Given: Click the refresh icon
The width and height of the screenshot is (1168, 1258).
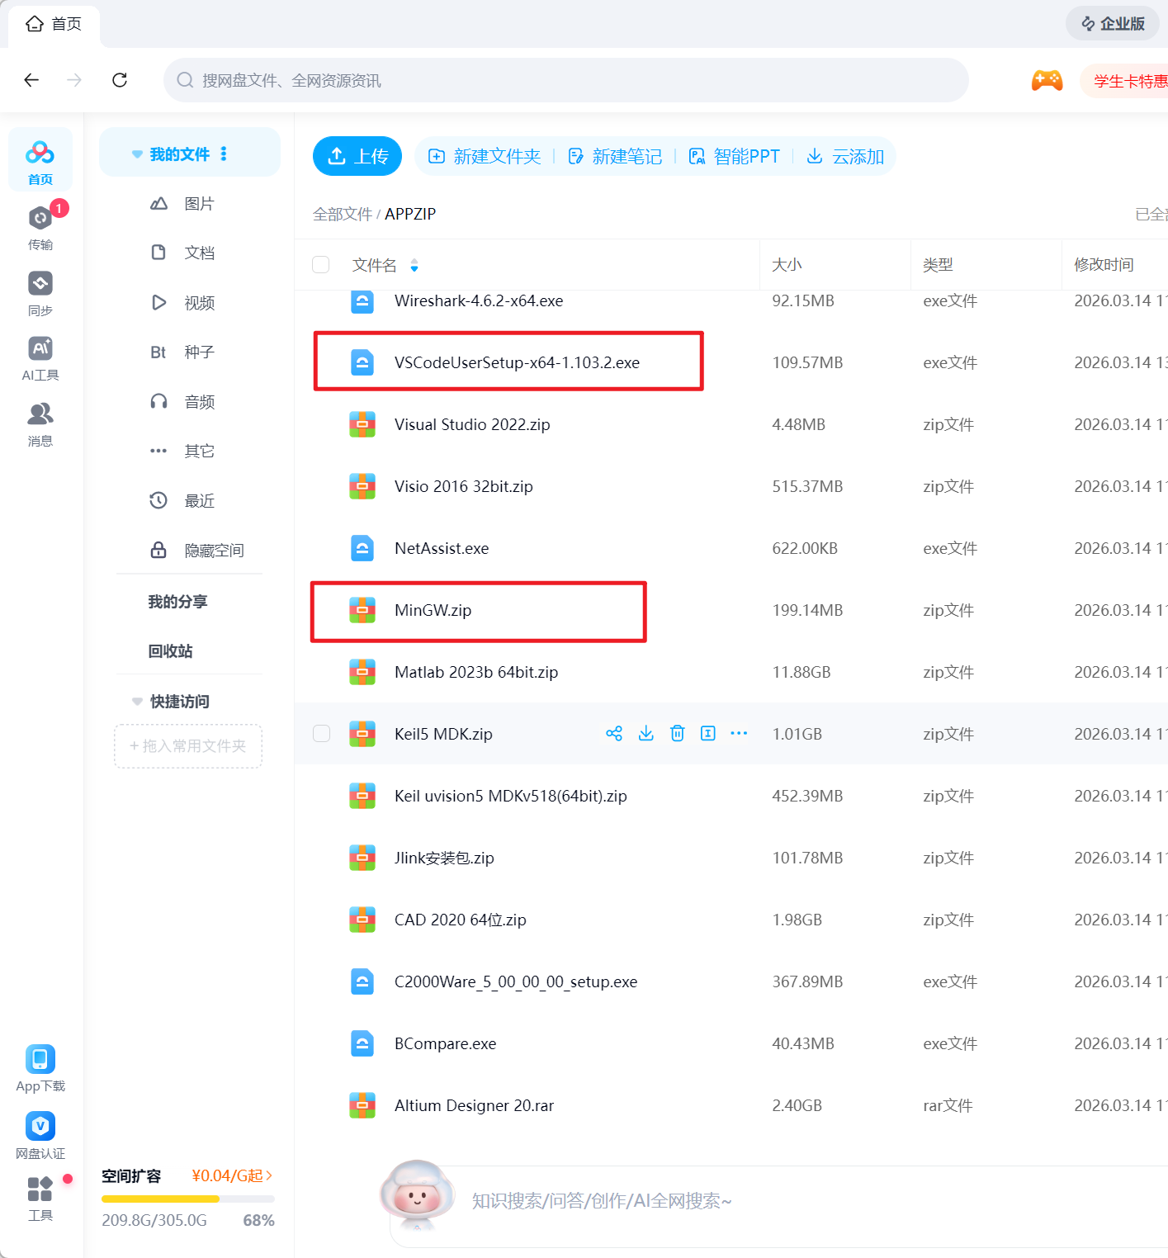Looking at the screenshot, I should pyautogui.click(x=120, y=80).
